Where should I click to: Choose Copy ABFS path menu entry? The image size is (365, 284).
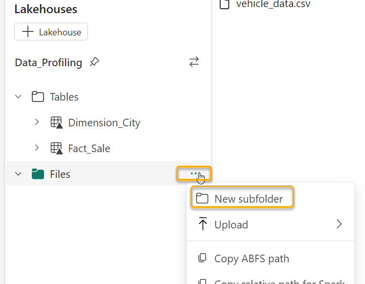point(251,258)
